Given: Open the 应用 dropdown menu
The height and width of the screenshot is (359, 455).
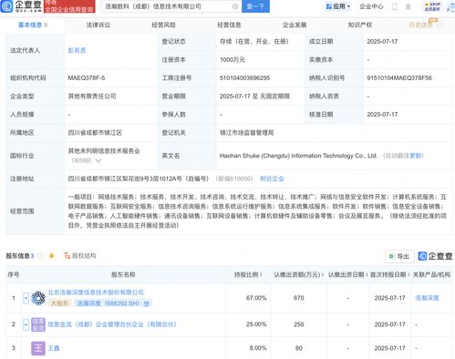Looking at the screenshot, I should 338,6.
